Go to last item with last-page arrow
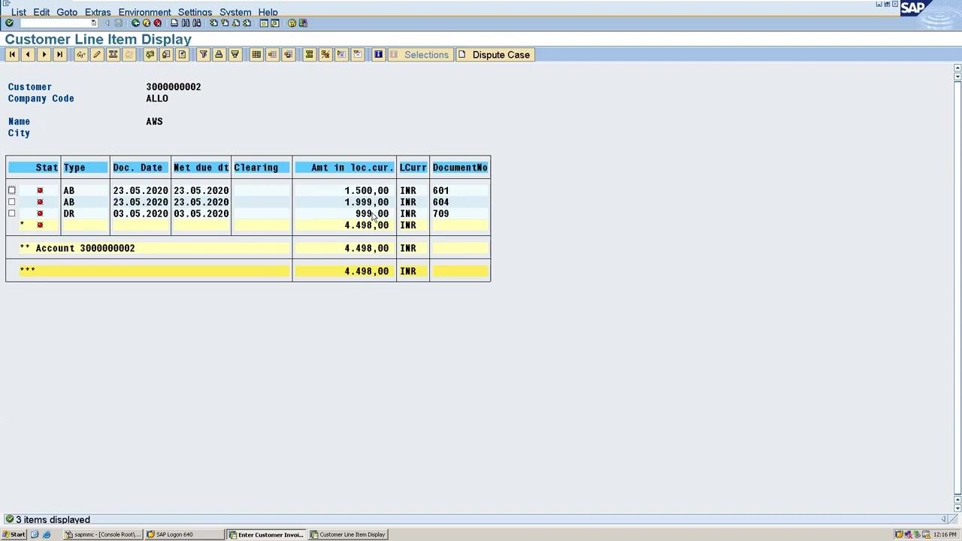The width and height of the screenshot is (962, 541). (x=59, y=55)
